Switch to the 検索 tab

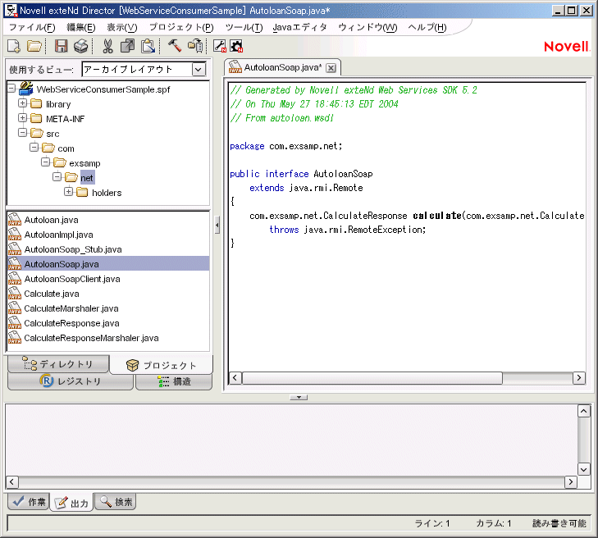click(116, 502)
